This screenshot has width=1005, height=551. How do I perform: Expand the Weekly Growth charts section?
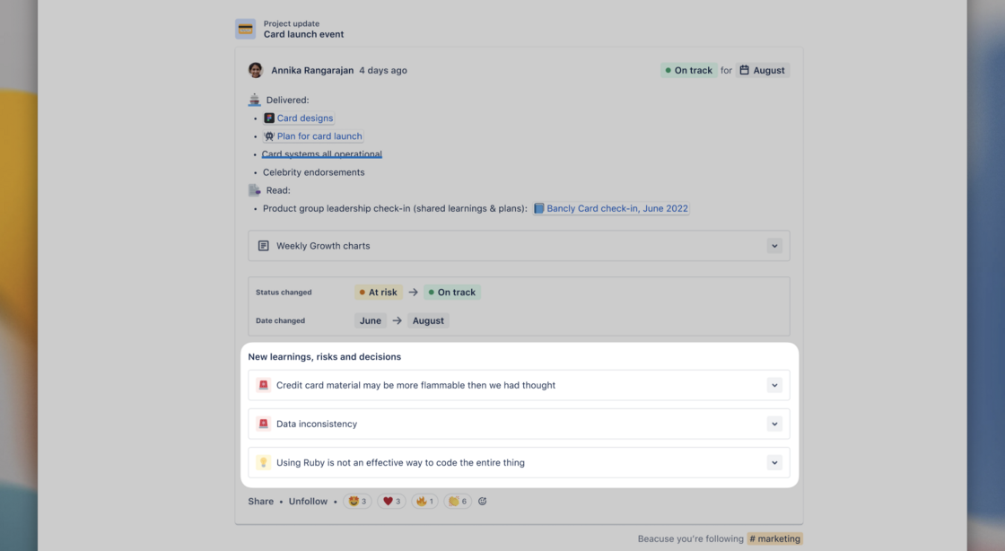coord(773,245)
